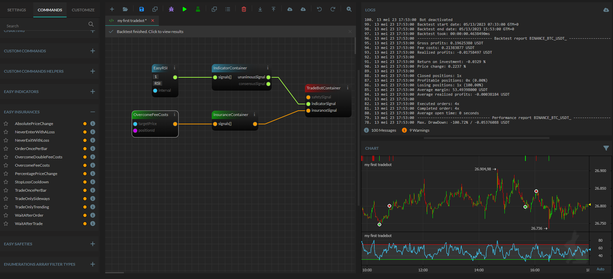Favorite the AbsolutePriceChange command star

point(6,124)
